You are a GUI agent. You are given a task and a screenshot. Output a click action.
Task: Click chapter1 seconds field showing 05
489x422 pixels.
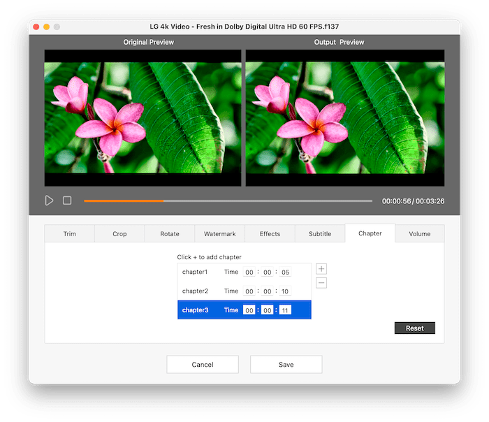pyautogui.click(x=285, y=272)
